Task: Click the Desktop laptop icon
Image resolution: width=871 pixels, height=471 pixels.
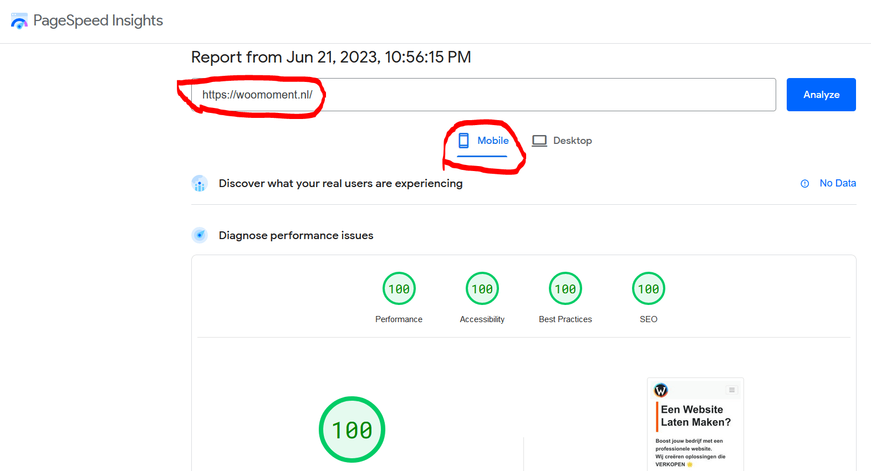Action: (x=539, y=141)
